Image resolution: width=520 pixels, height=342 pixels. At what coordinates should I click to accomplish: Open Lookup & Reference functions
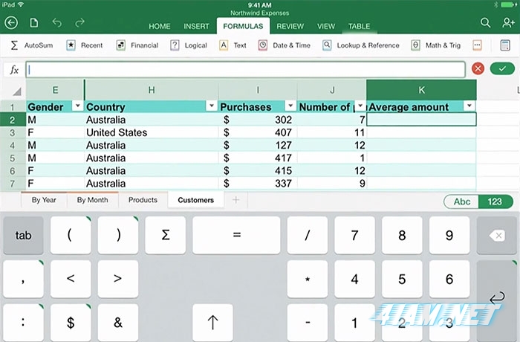[x=361, y=45]
